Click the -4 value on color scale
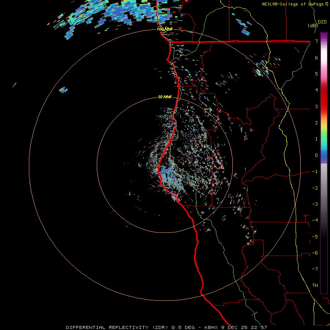This screenshot has width=330, height=330. (x=315, y=220)
